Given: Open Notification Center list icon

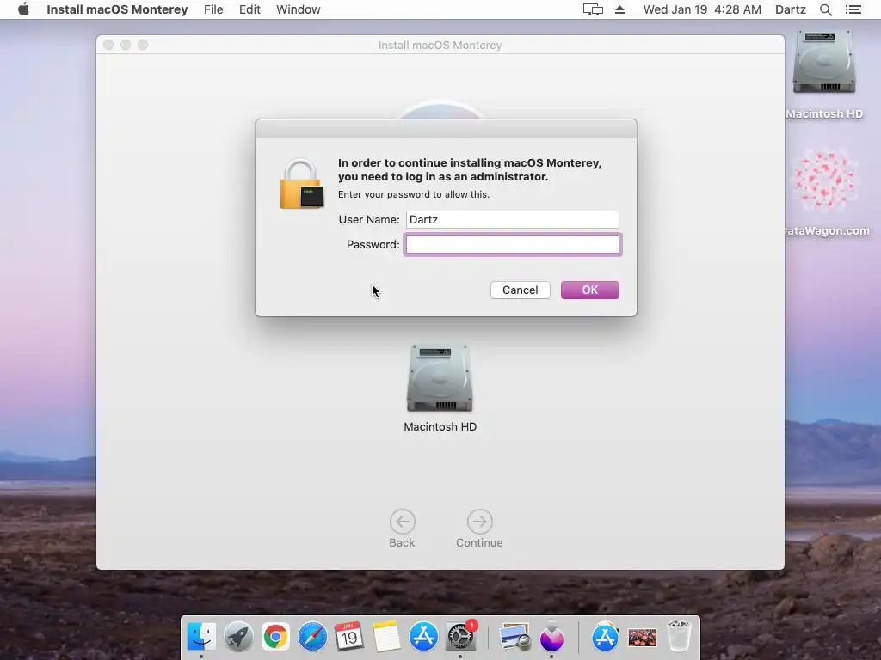Looking at the screenshot, I should click(853, 9).
